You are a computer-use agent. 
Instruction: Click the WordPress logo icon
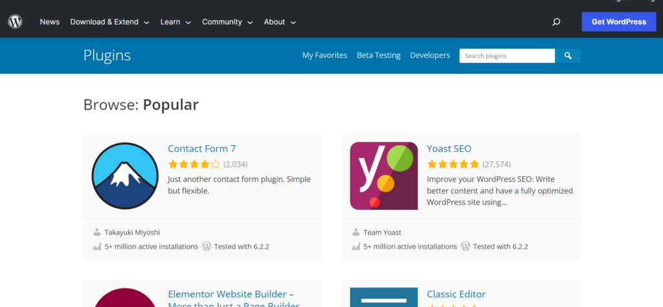pos(16,22)
